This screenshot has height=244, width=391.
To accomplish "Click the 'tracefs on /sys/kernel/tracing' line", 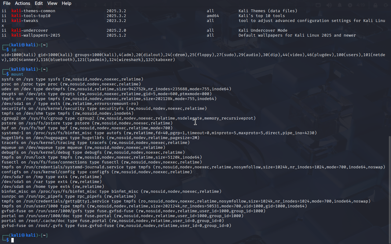I will (x=96, y=143).
